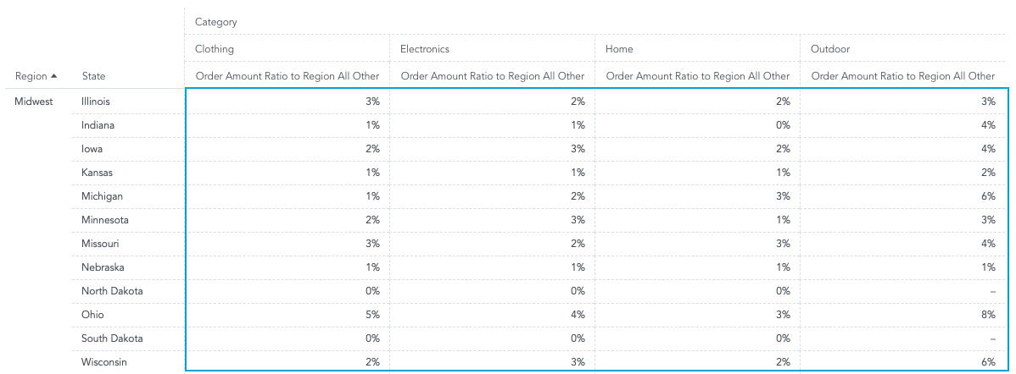This screenshot has width=1016, height=374.
Task: Select the Electronics category column header
Action: (425, 49)
